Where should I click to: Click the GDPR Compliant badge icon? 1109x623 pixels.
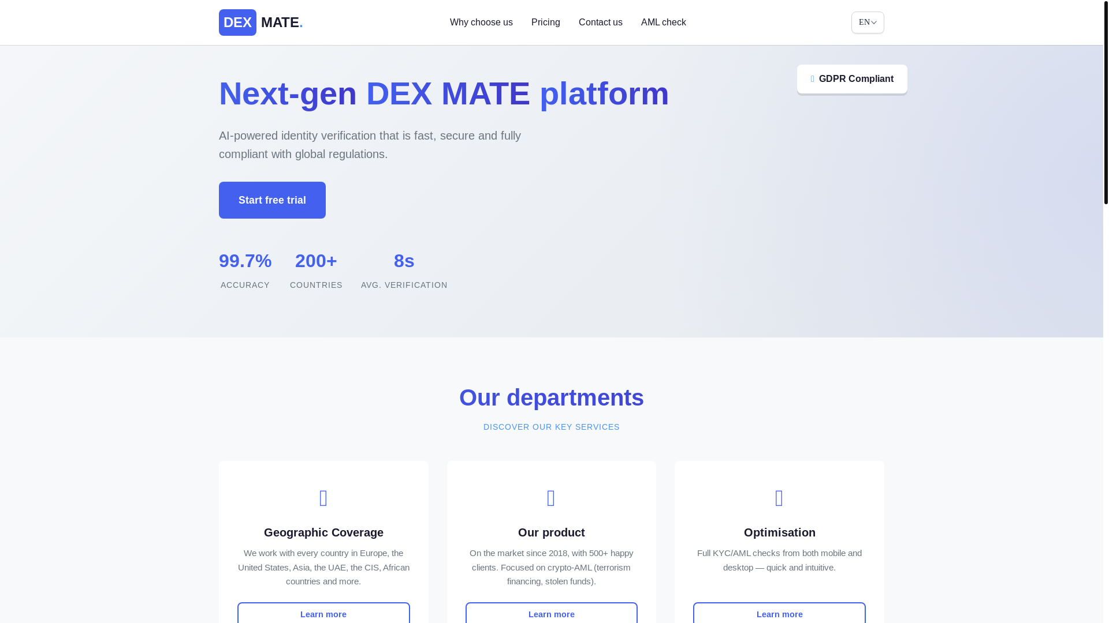point(812,79)
